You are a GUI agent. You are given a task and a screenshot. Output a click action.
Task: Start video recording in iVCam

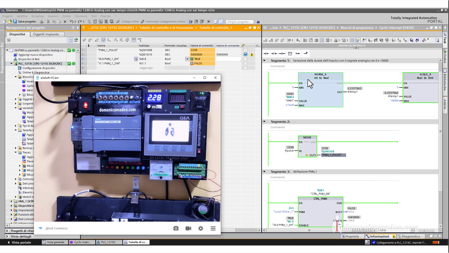pos(188,228)
